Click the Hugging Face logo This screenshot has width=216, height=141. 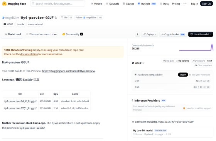(14, 3)
